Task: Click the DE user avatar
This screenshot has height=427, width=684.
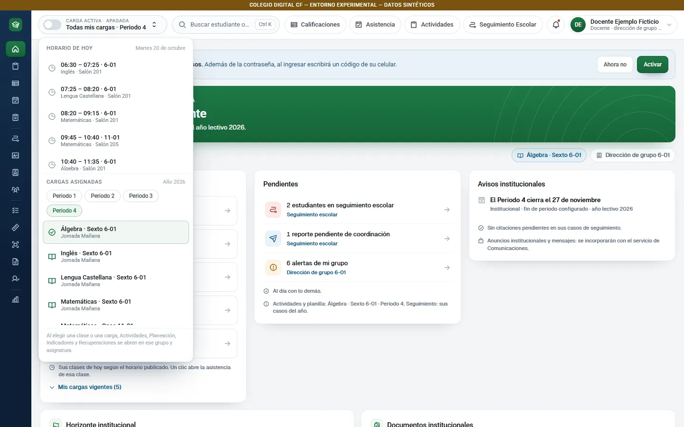Action: point(578,25)
